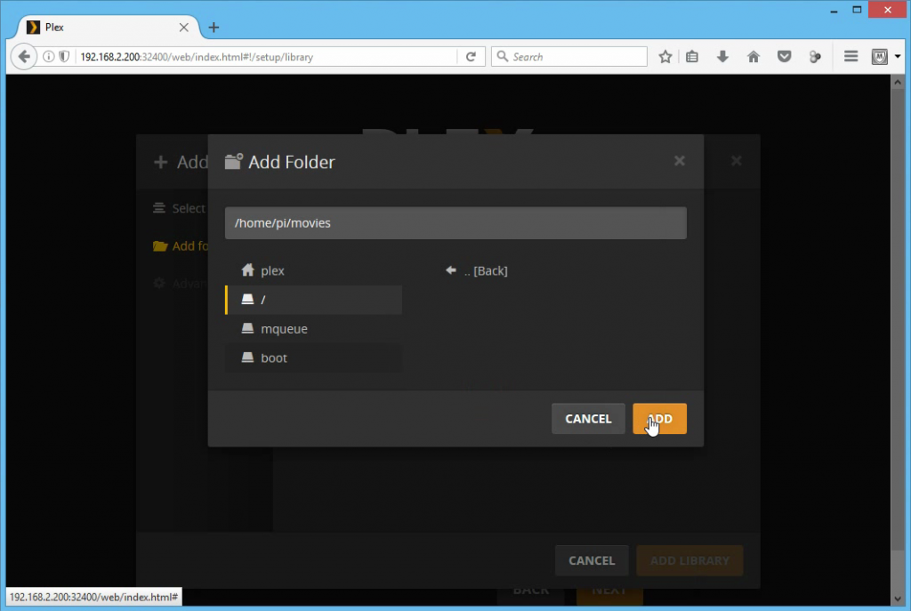Click the Add Folder title icon
Viewport: 911px width, 611px height.
click(x=234, y=161)
